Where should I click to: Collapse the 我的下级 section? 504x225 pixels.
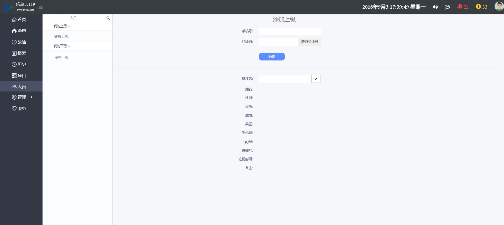62,46
